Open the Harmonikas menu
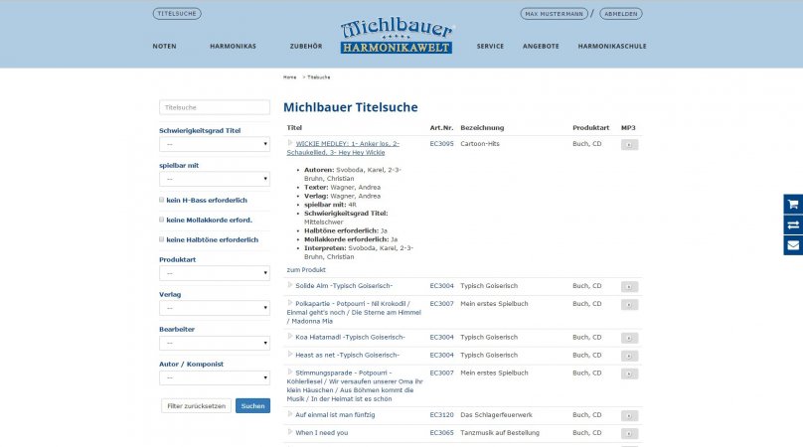803x447 pixels. (233, 47)
